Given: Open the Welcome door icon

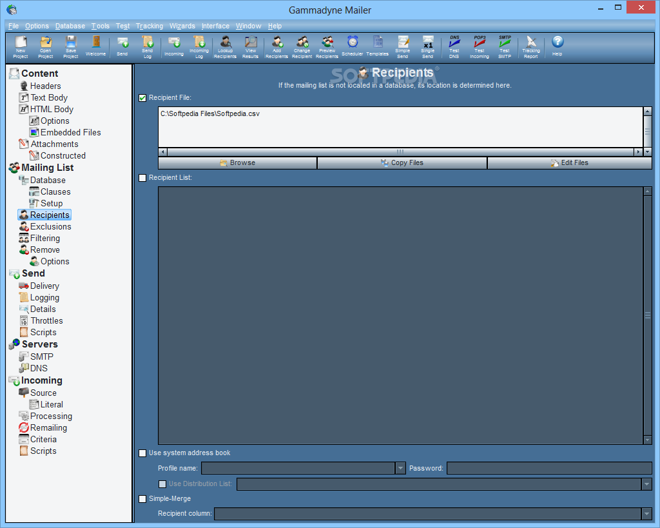Looking at the screenshot, I should pos(96,46).
